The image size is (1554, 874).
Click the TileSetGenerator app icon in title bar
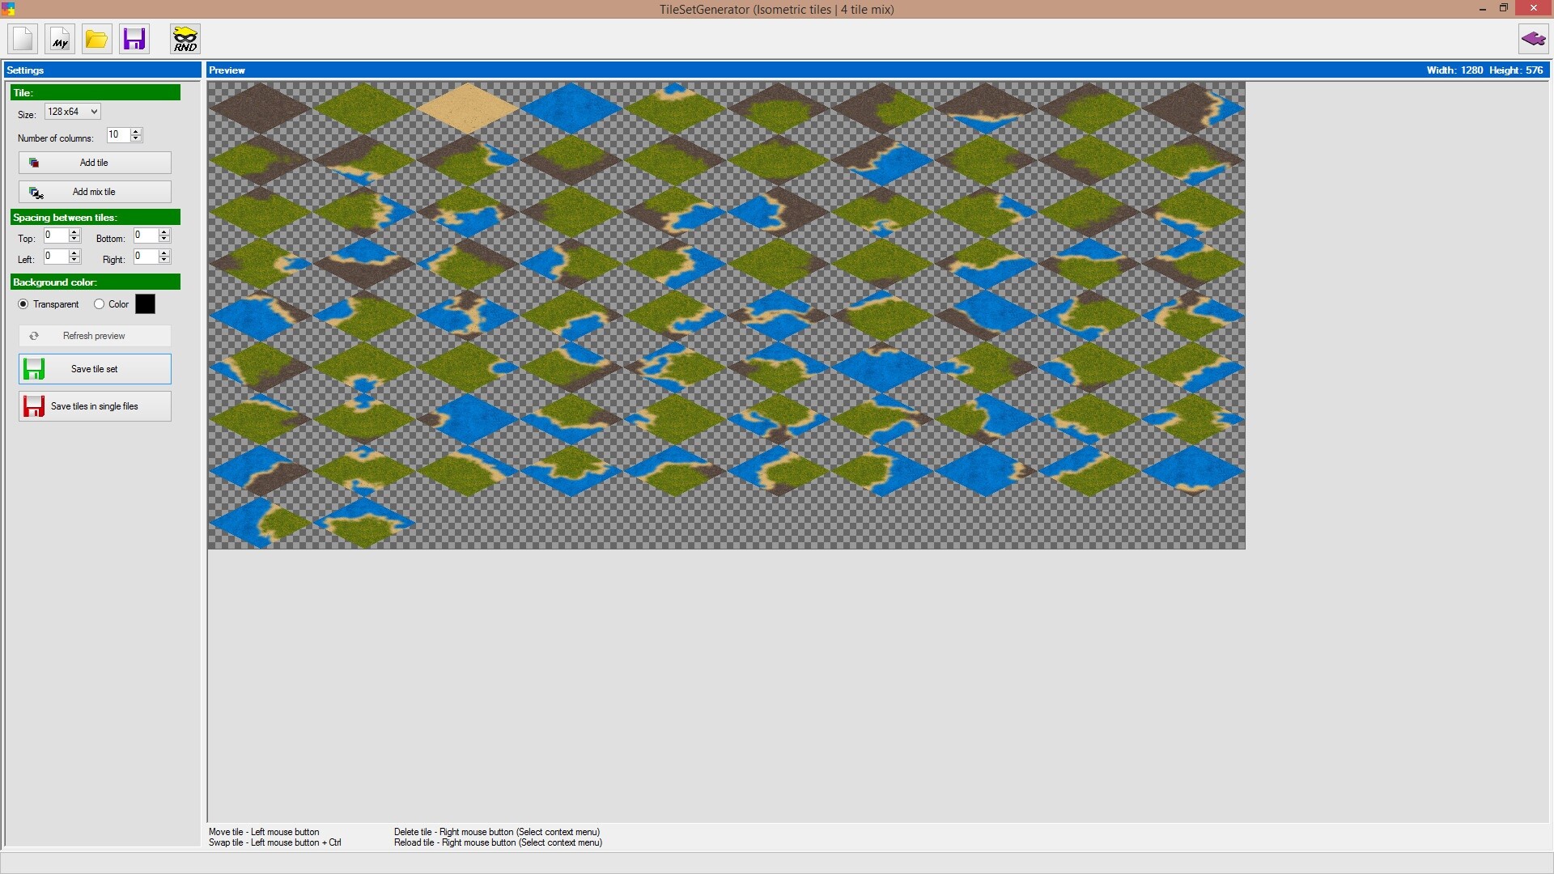(x=8, y=9)
